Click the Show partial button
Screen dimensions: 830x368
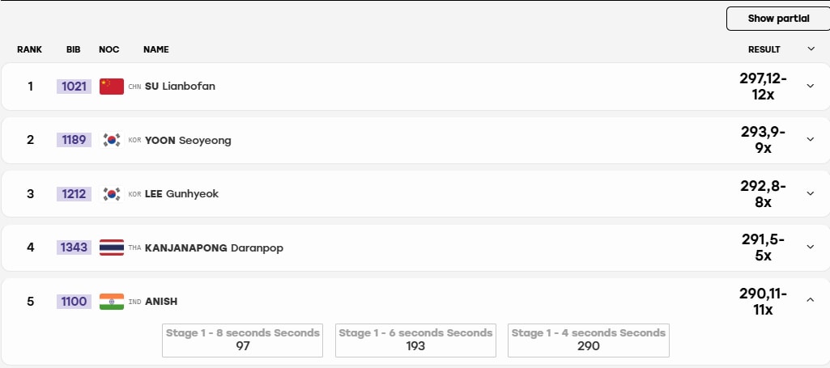pos(778,19)
